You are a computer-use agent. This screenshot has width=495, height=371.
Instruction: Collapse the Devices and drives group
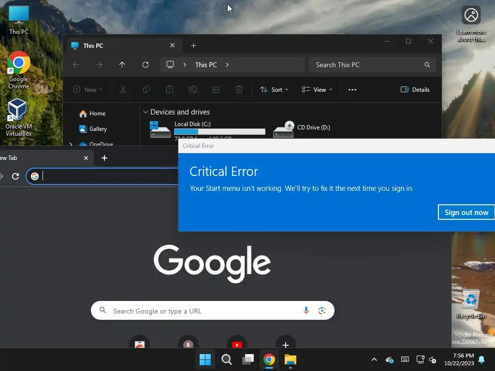click(146, 112)
